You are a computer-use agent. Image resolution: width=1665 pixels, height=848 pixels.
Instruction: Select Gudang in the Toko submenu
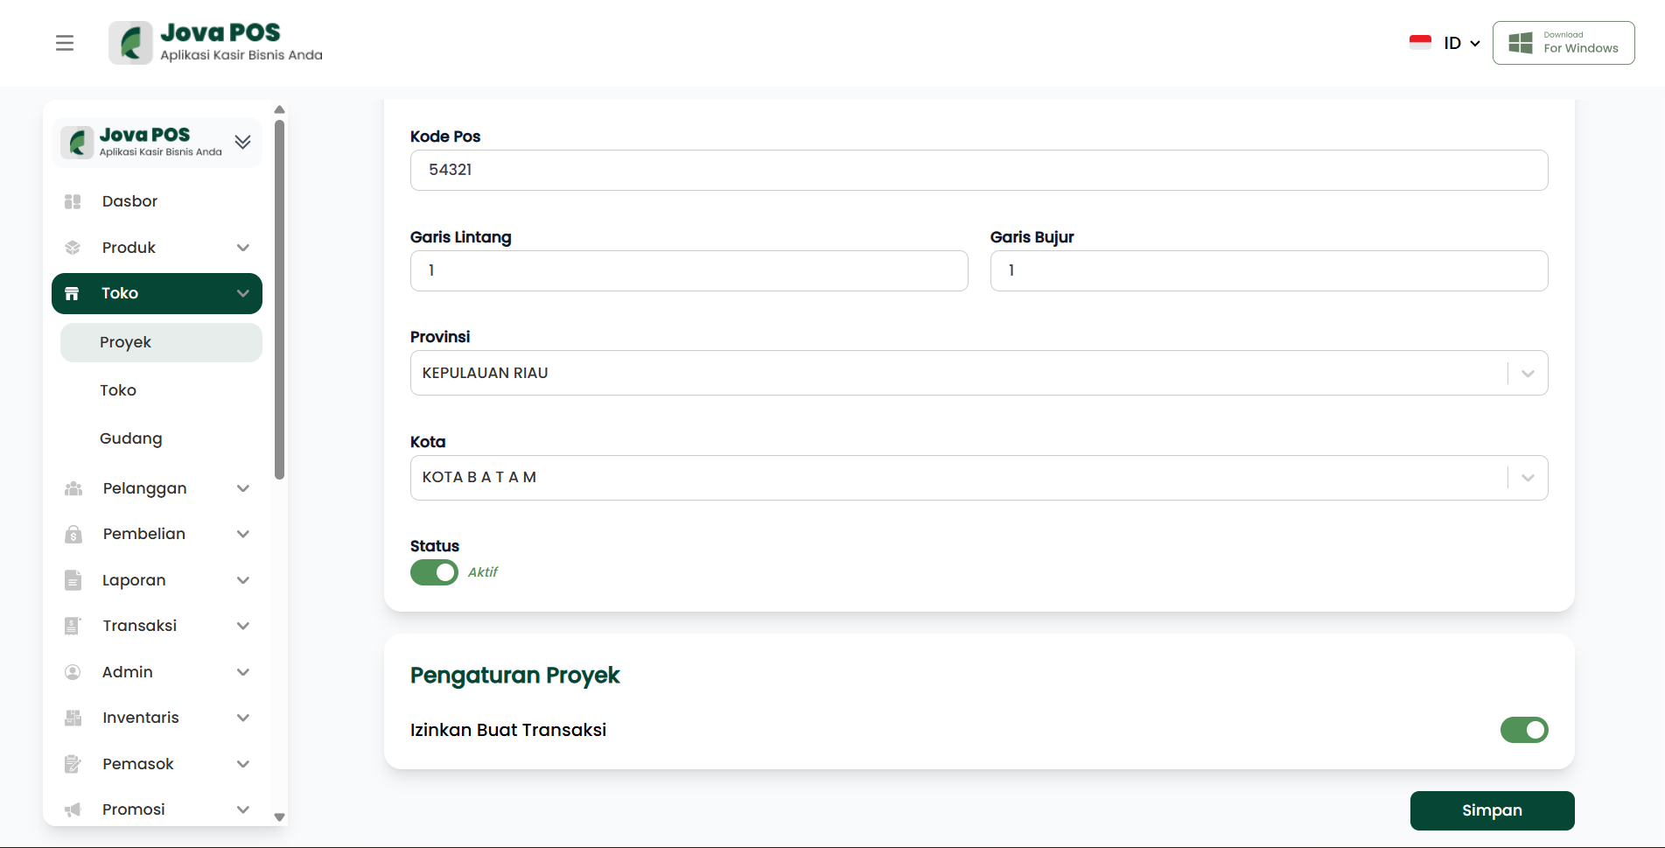click(131, 438)
